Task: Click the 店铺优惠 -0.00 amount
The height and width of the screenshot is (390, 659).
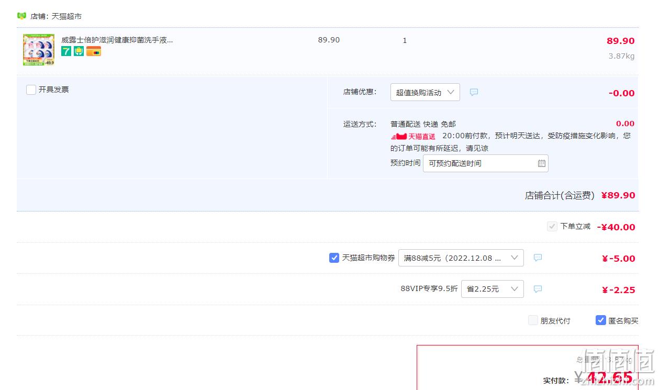Action: coord(621,93)
